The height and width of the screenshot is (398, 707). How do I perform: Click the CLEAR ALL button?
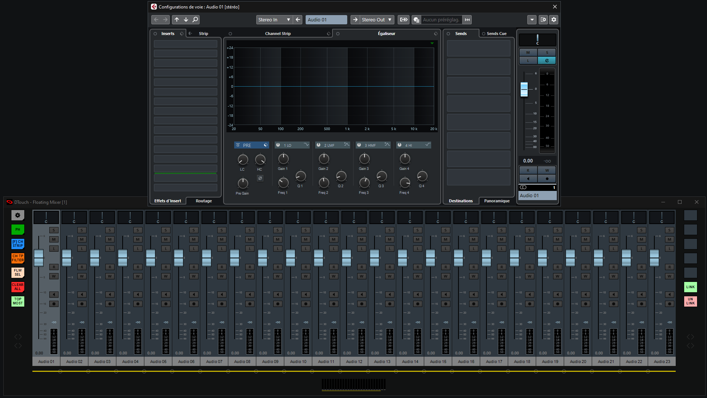pyautogui.click(x=18, y=287)
